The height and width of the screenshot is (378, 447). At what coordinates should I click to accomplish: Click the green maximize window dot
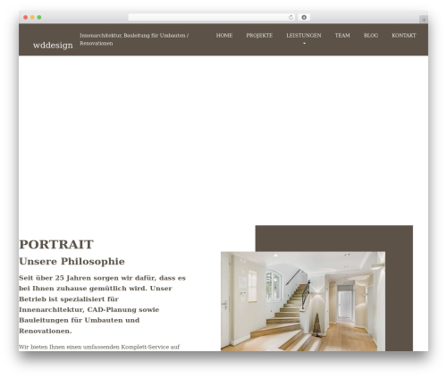click(39, 17)
